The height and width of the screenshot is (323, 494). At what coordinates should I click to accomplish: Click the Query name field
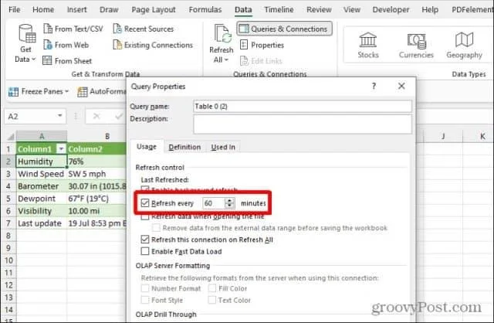coord(302,107)
